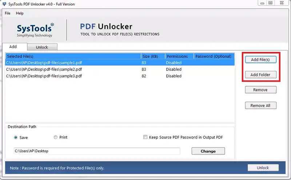Switch to the Add tab

15,47
